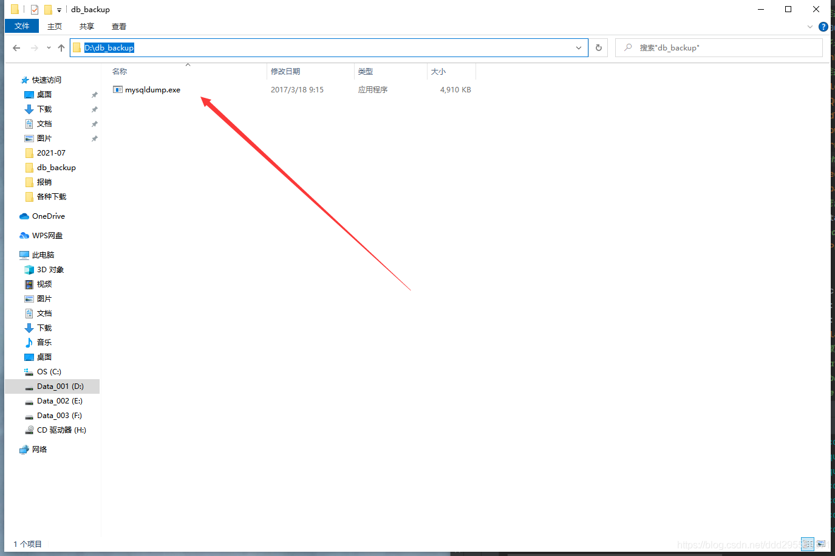This screenshot has height=556, width=835.
Task: Open the Data_002 (E:) drive
Action: (x=60, y=401)
